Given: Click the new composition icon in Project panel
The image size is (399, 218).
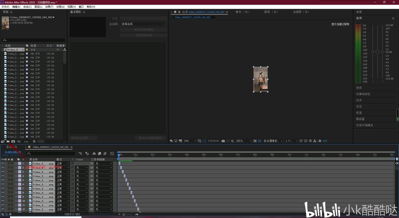Looking at the screenshot, I should 13,142.
